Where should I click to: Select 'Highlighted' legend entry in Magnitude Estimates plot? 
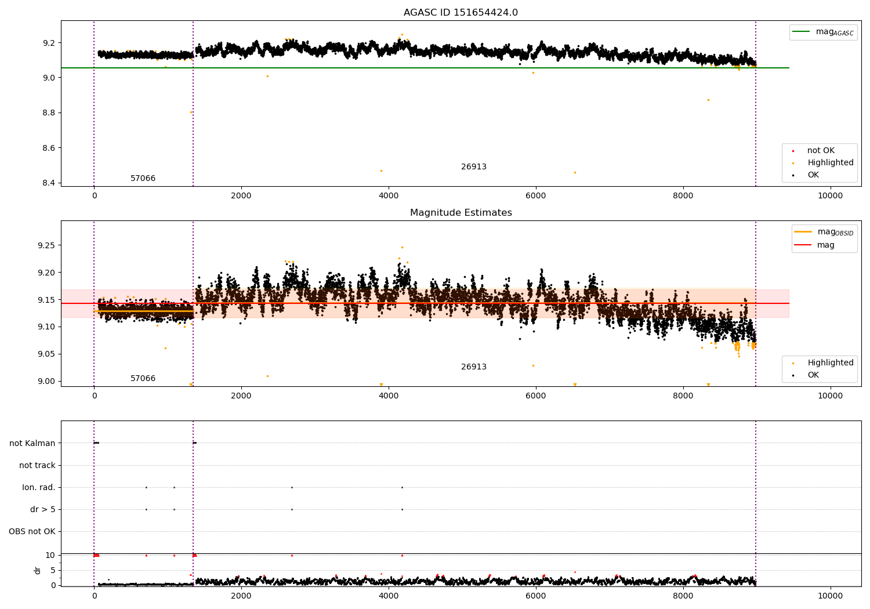click(831, 363)
